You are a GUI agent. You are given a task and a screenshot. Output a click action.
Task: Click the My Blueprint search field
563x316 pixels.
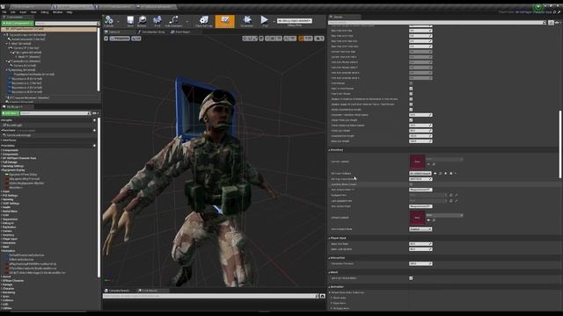[x=55, y=113]
